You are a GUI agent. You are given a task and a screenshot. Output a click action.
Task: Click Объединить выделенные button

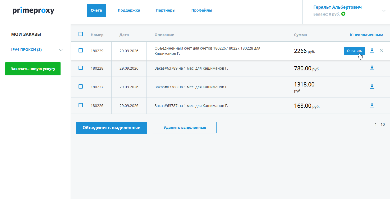[111, 128]
